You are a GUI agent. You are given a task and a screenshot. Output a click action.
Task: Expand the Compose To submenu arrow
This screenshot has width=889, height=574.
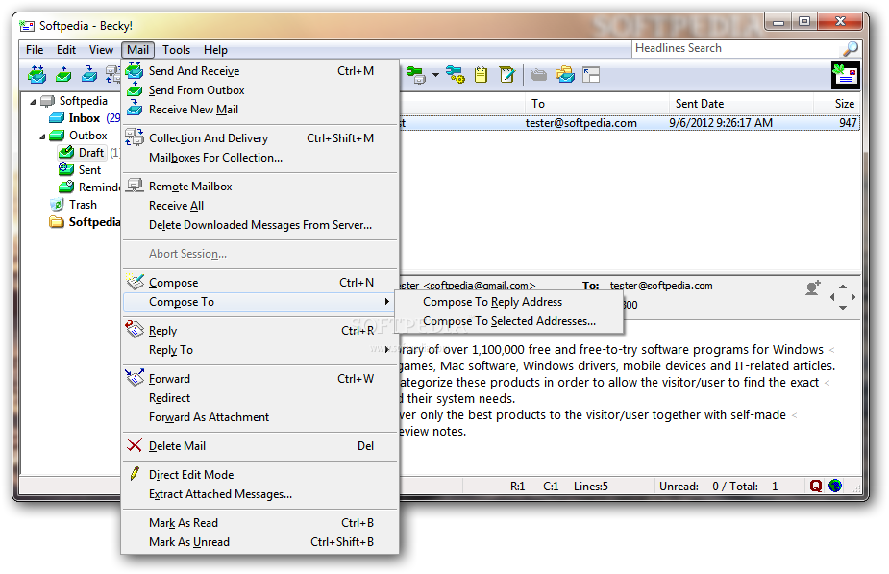point(386,302)
